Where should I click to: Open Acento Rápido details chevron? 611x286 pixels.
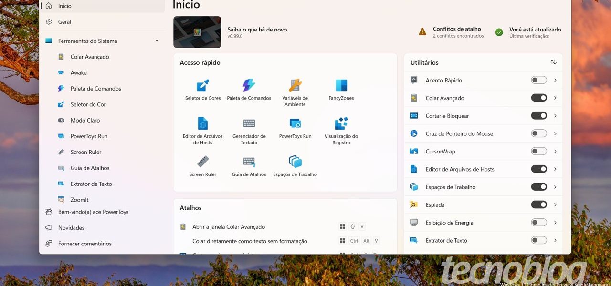[x=555, y=80]
